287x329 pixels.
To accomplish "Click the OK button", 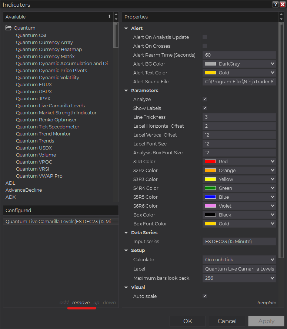I will point(188,321).
